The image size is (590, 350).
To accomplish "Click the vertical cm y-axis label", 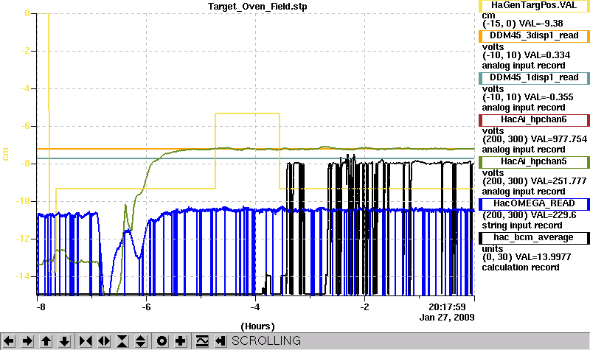I will 5,154.
